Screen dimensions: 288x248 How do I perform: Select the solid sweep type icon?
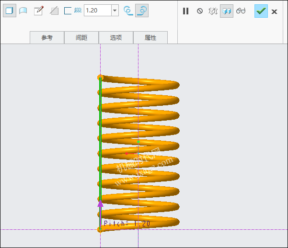coord(10,11)
